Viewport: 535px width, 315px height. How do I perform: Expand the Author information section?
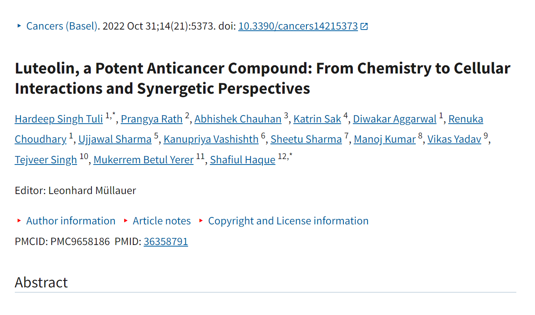point(71,221)
